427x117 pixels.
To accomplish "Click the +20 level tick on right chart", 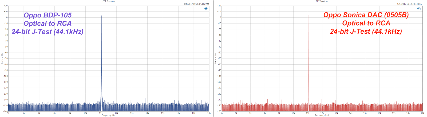I will pyautogui.click(x=219, y=6).
